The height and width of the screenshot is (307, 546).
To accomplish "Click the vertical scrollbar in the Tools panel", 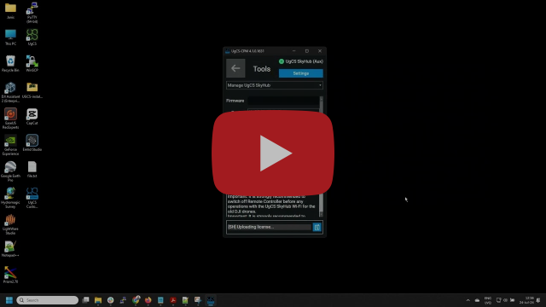I will [321, 157].
